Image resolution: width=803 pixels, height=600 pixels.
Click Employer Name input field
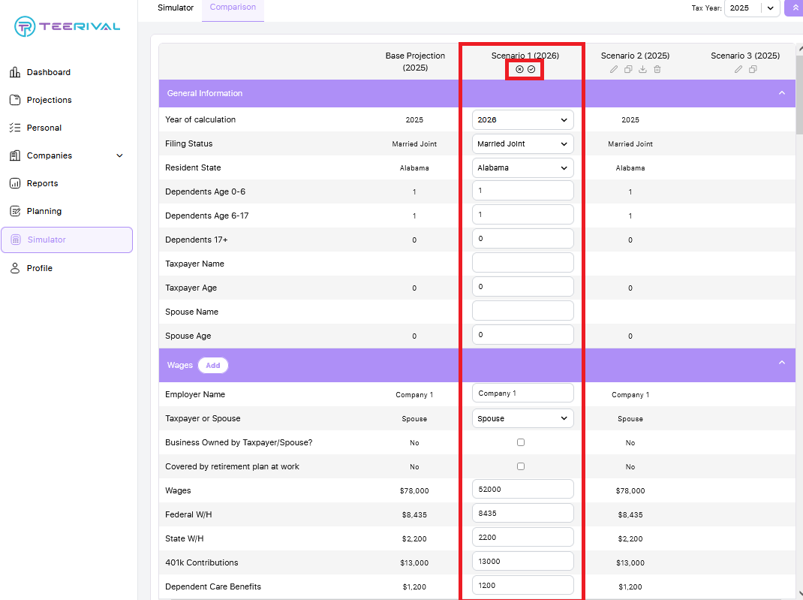pos(522,393)
